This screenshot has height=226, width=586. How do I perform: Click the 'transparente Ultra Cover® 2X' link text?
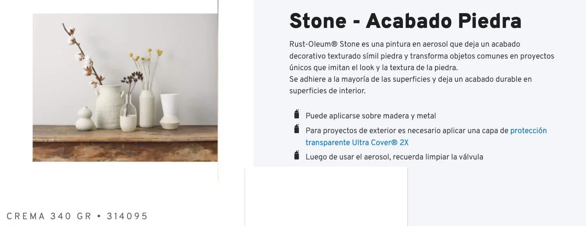tap(357, 143)
